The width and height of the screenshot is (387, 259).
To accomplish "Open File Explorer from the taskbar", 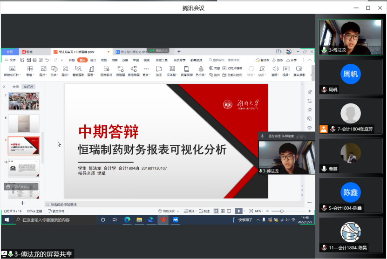I will click(139, 220).
